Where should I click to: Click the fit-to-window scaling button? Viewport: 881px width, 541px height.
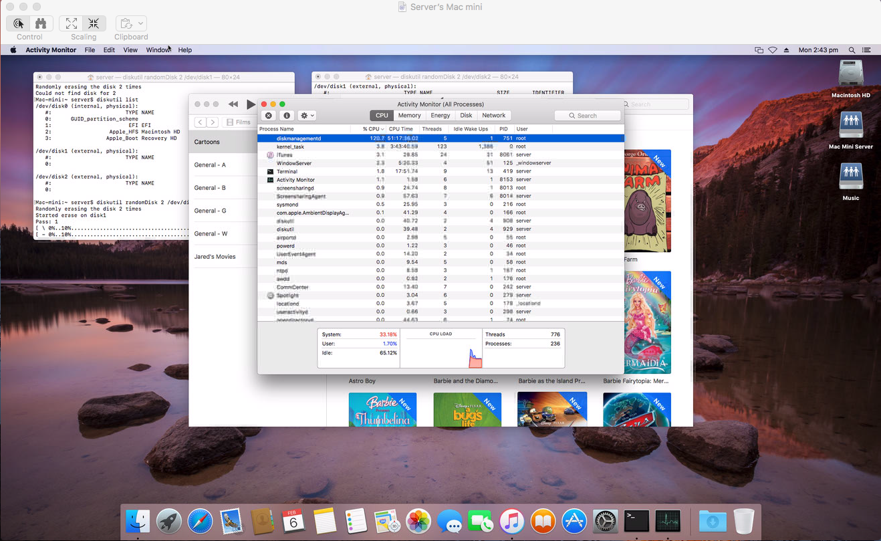(94, 23)
